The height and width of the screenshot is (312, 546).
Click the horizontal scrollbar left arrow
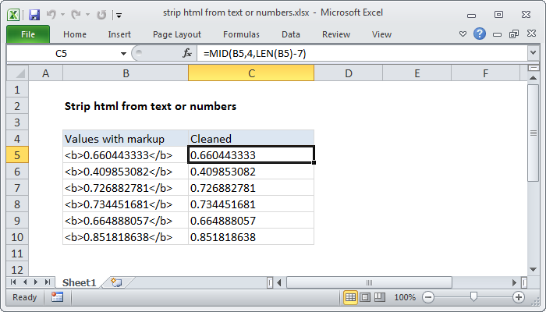pos(279,282)
